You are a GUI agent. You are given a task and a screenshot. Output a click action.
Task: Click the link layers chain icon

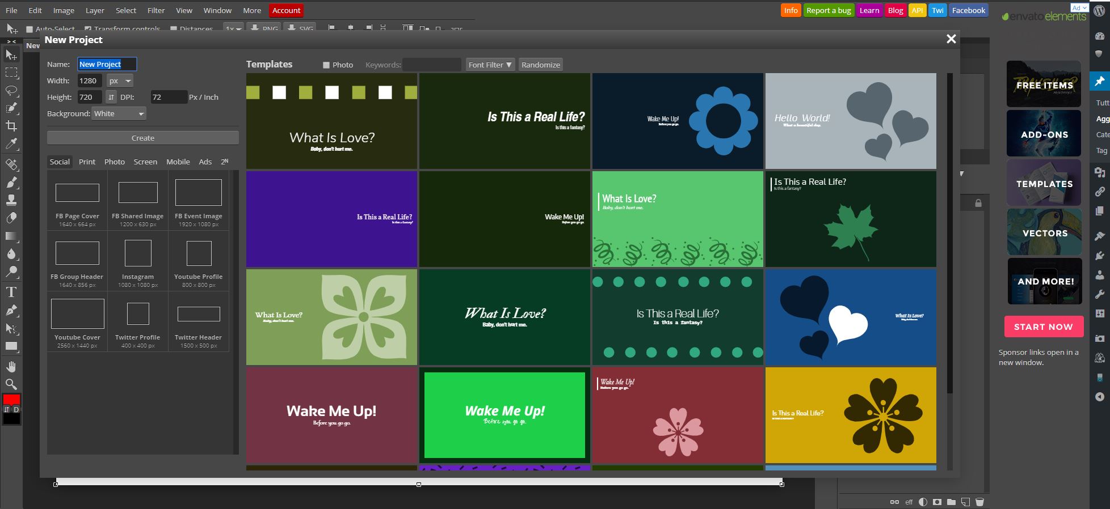[x=894, y=502]
